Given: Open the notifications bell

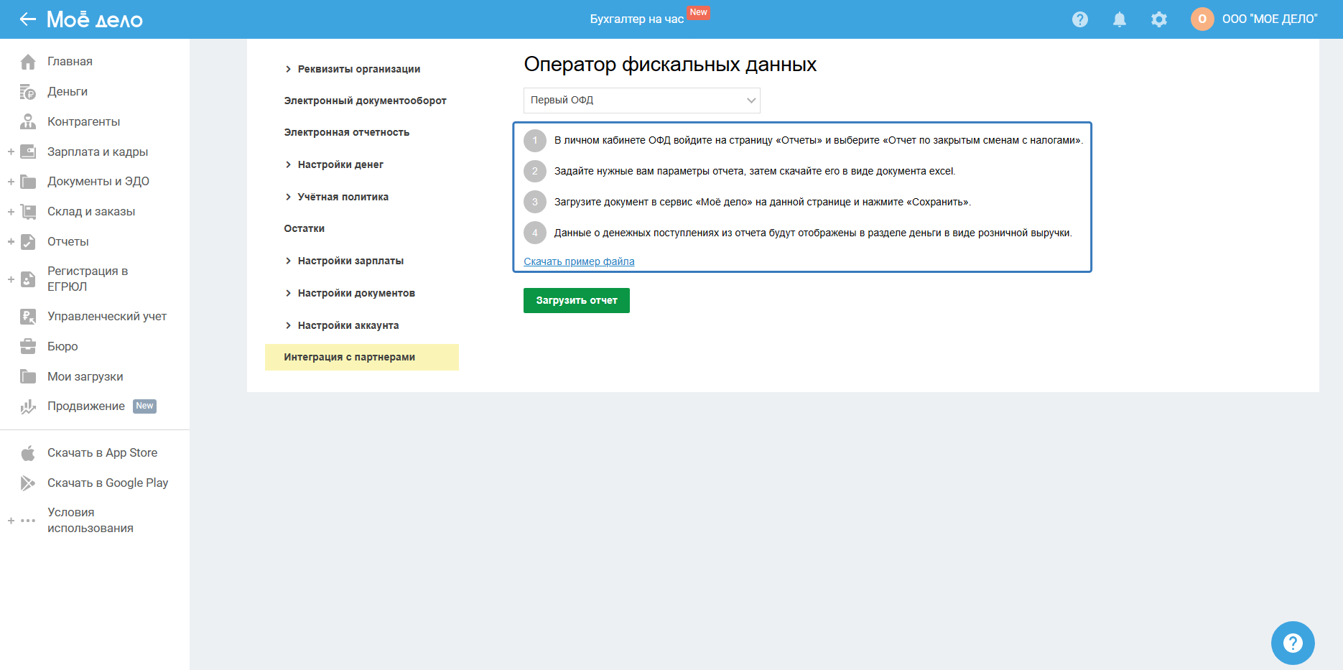Looking at the screenshot, I should point(1120,19).
